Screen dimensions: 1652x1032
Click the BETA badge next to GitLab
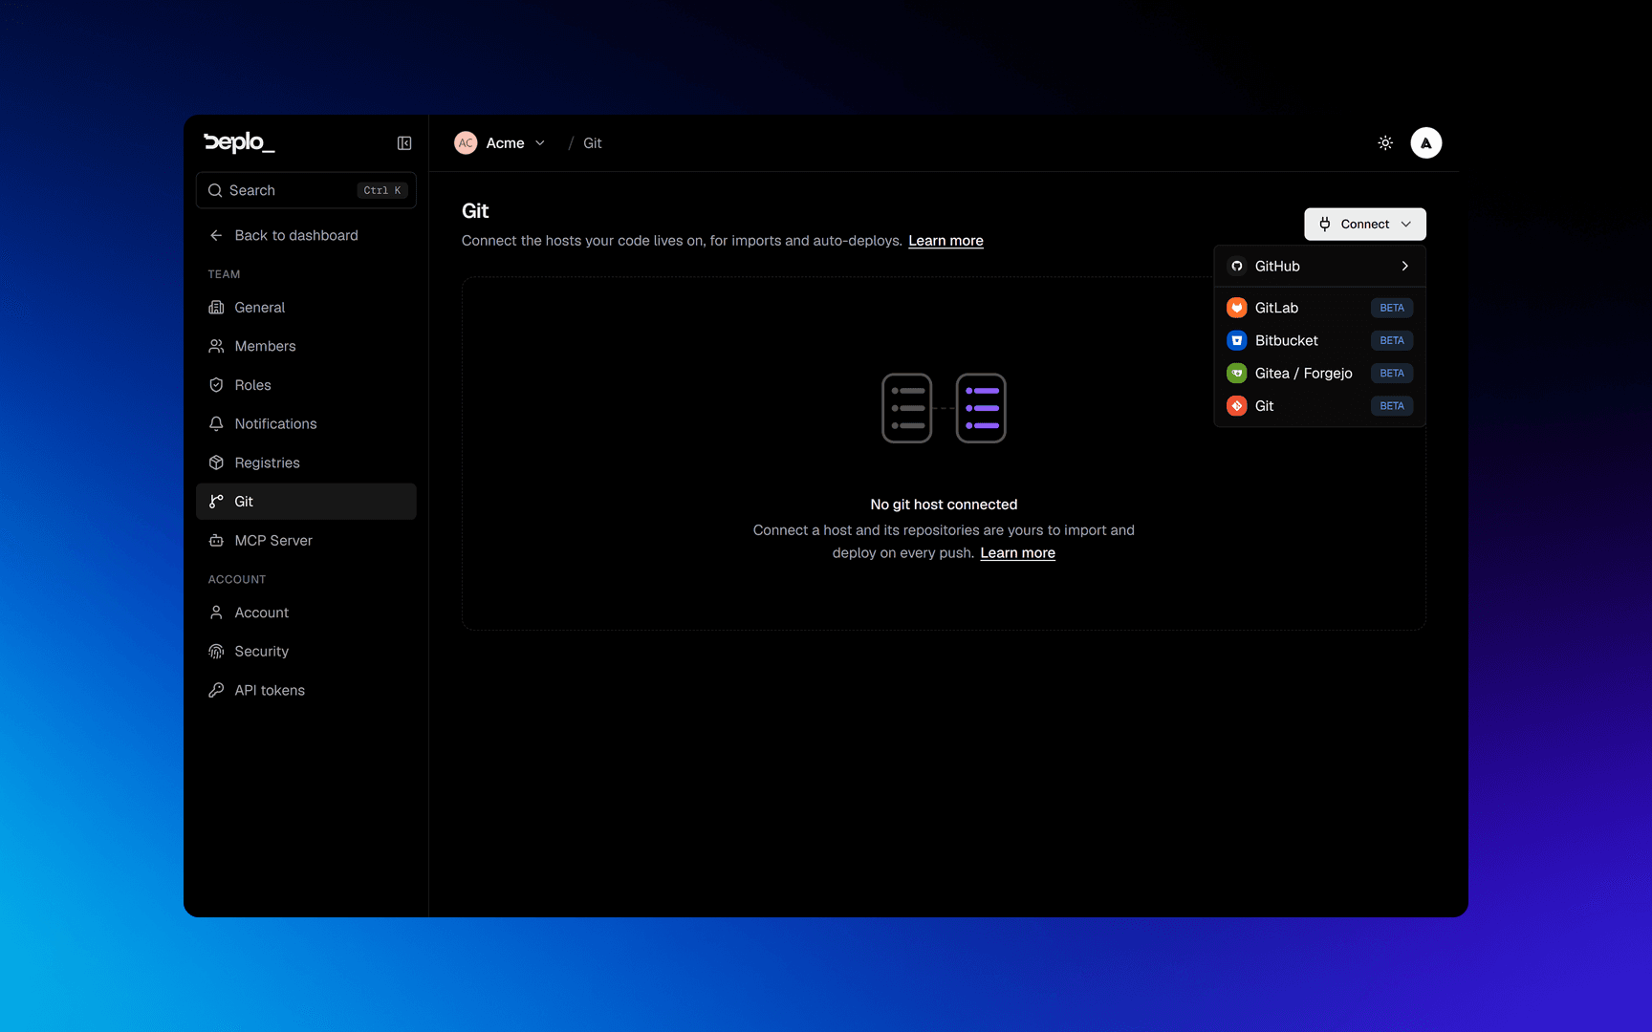pyautogui.click(x=1392, y=308)
